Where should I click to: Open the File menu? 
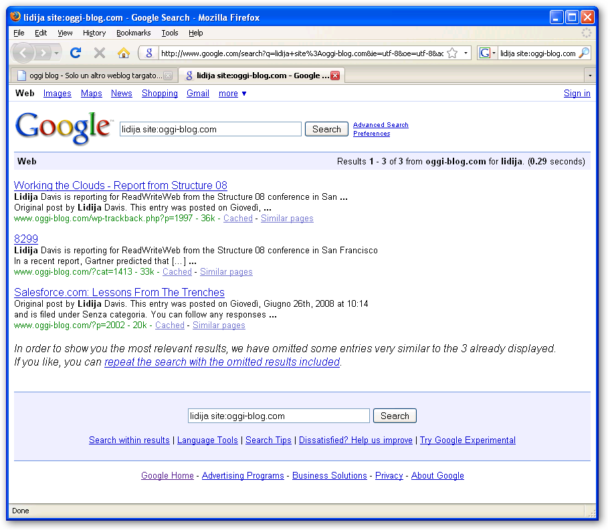click(x=19, y=33)
